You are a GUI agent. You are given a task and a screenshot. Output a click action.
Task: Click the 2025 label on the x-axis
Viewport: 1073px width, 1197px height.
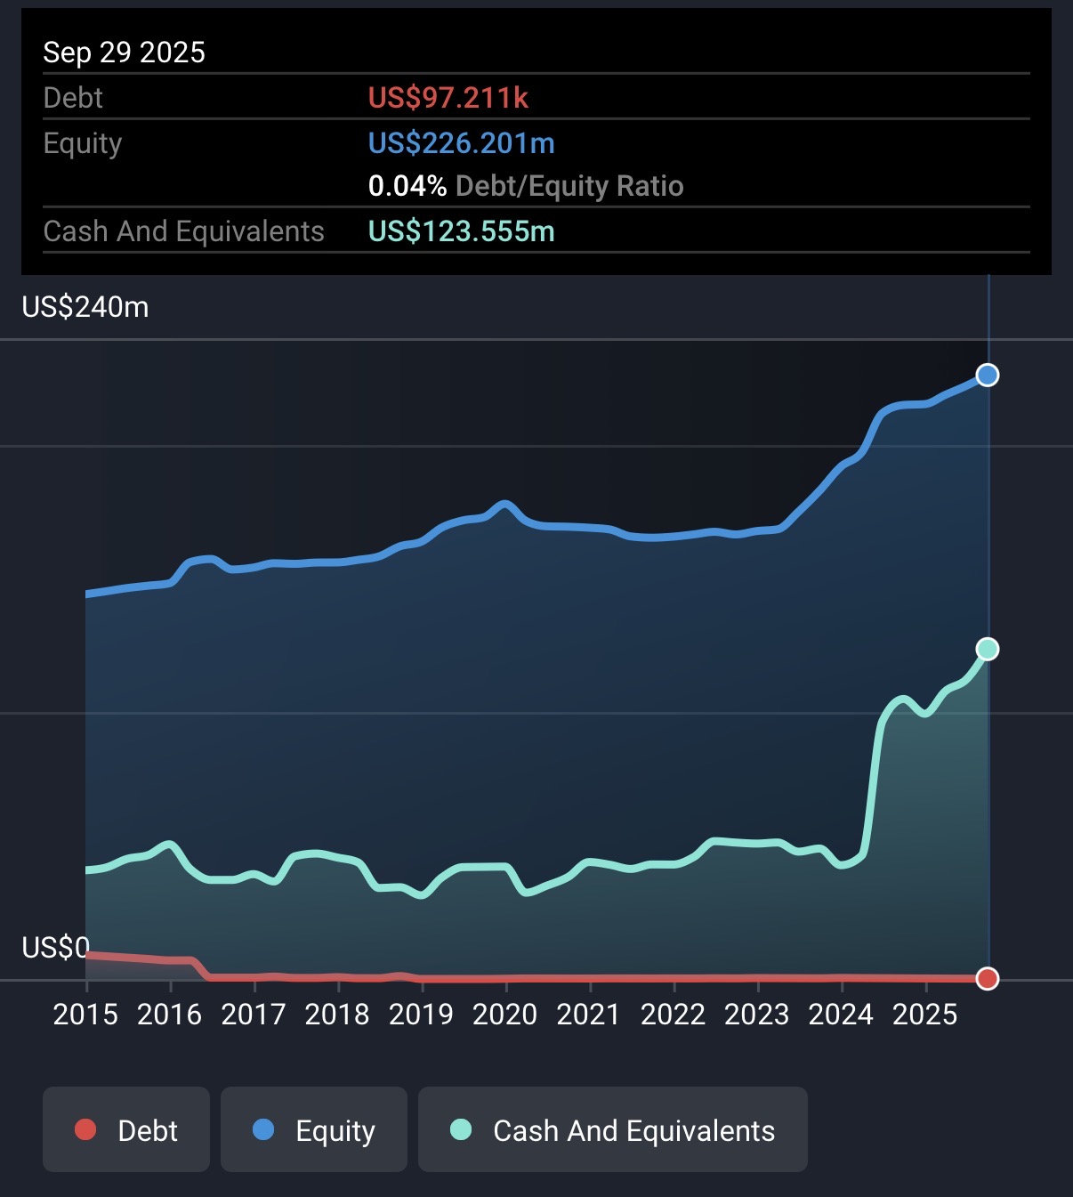[x=924, y=1015]
